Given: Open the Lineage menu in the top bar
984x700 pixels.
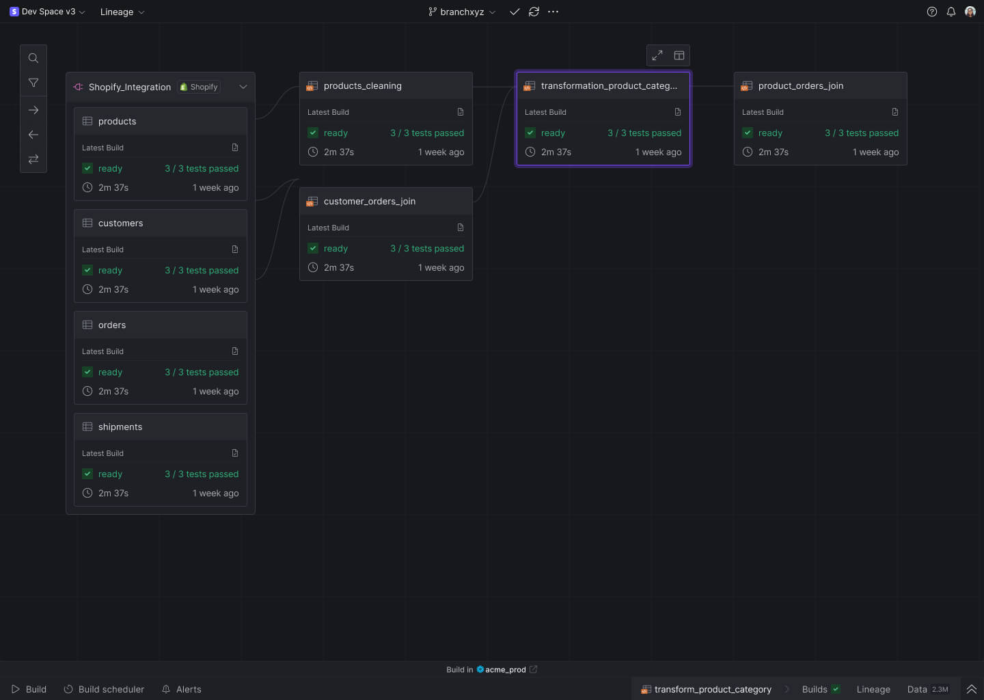Looking at the screenshot, I should click(x=122, y=12).
